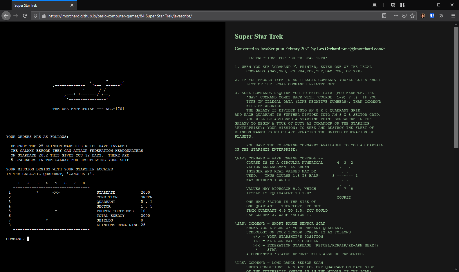The image size is (459, 272).
Task: Click the scrollbar up arrow
Action: tap(456, 24)
